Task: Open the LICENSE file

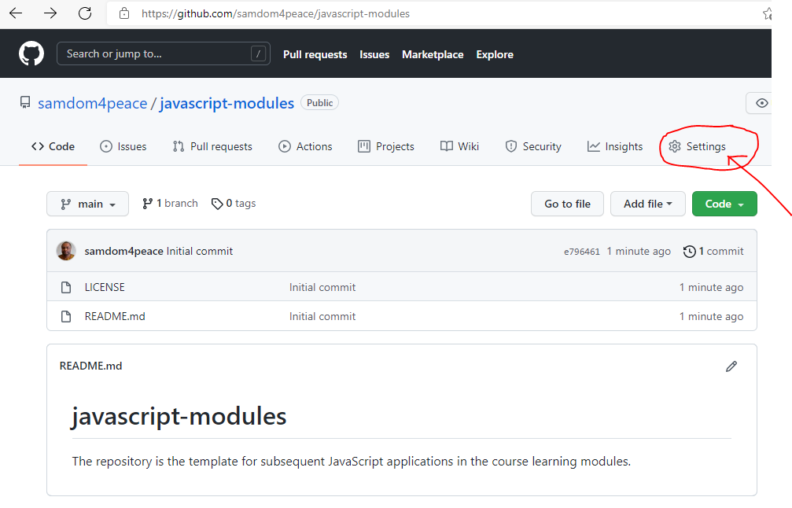Action: 105,287
